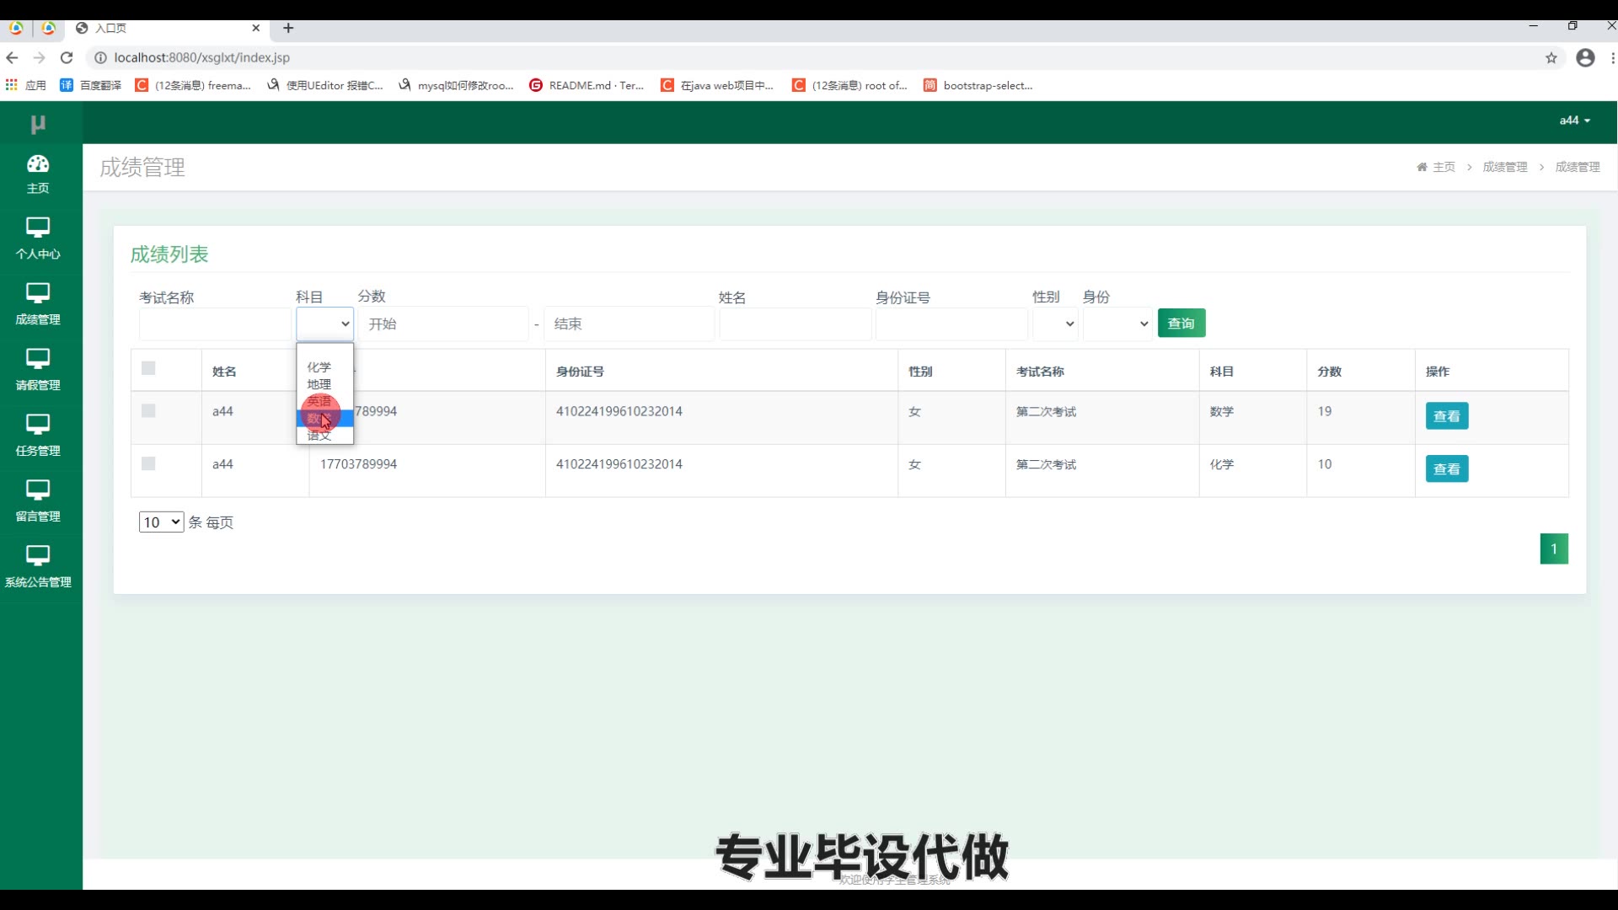Check the row with score 10
The height and width of the screenshot is (910, 1618).
click(x=148, y=463)
